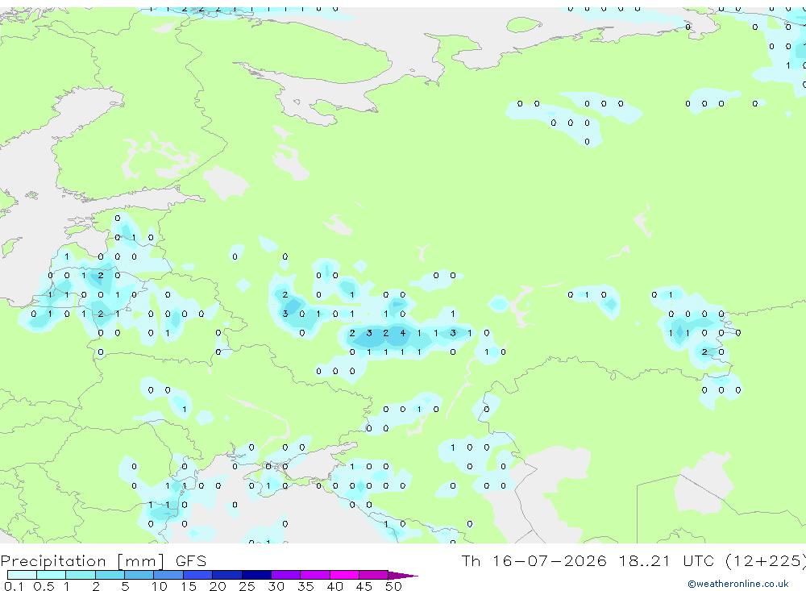Viewport: 806px width, 591px height.
Task: Click the '50' legend scale label
Action: [393, 586]
